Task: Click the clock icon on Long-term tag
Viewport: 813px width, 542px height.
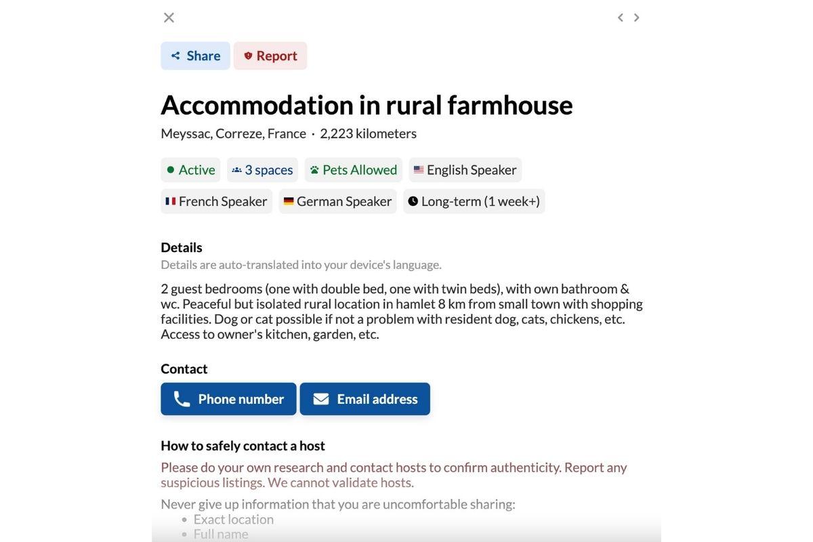Action: point(413,201)
